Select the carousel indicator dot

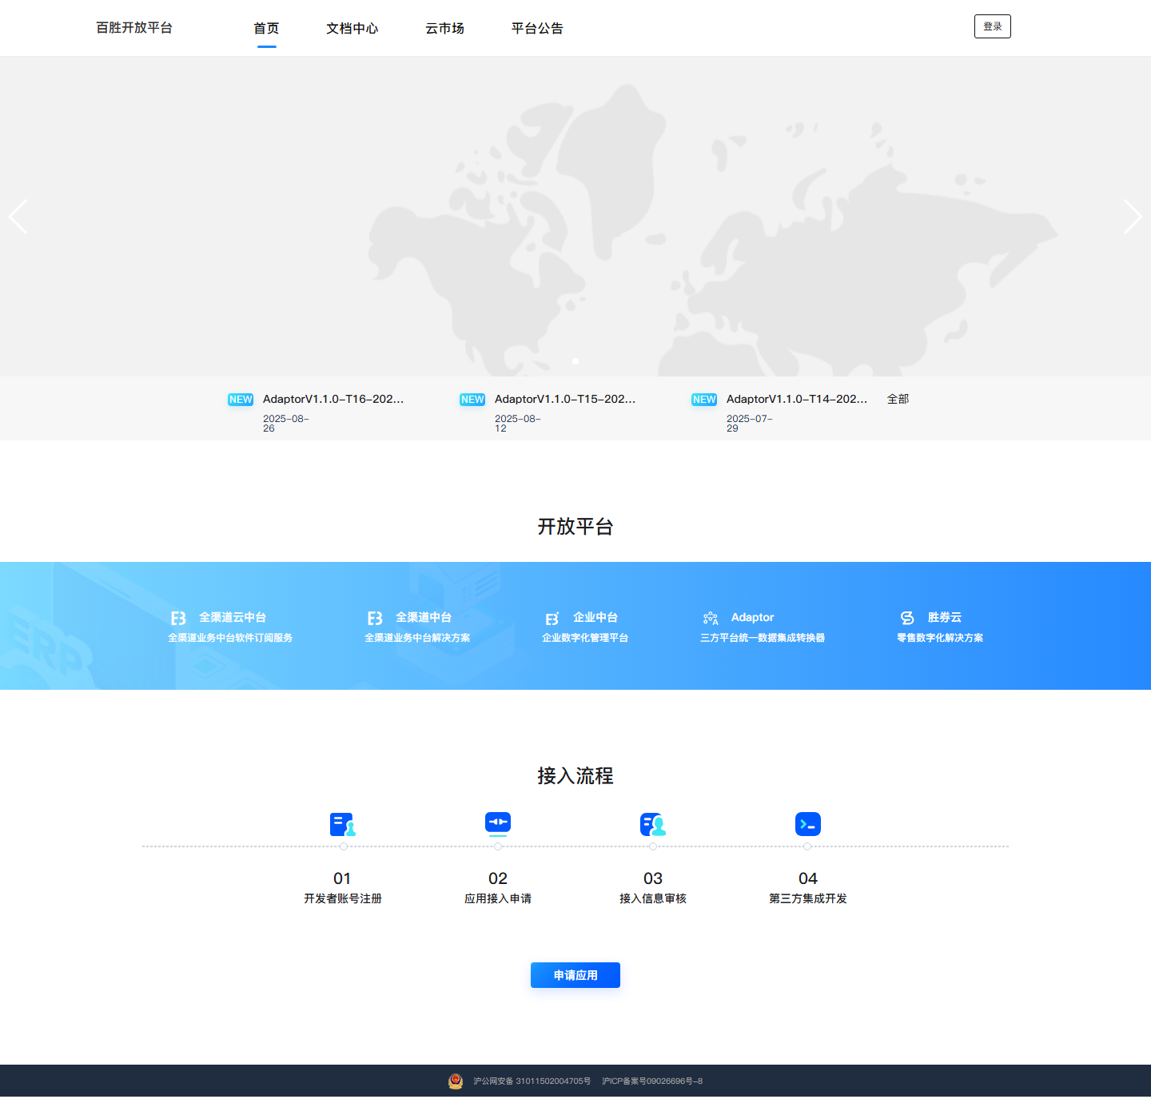click(575, 361)
